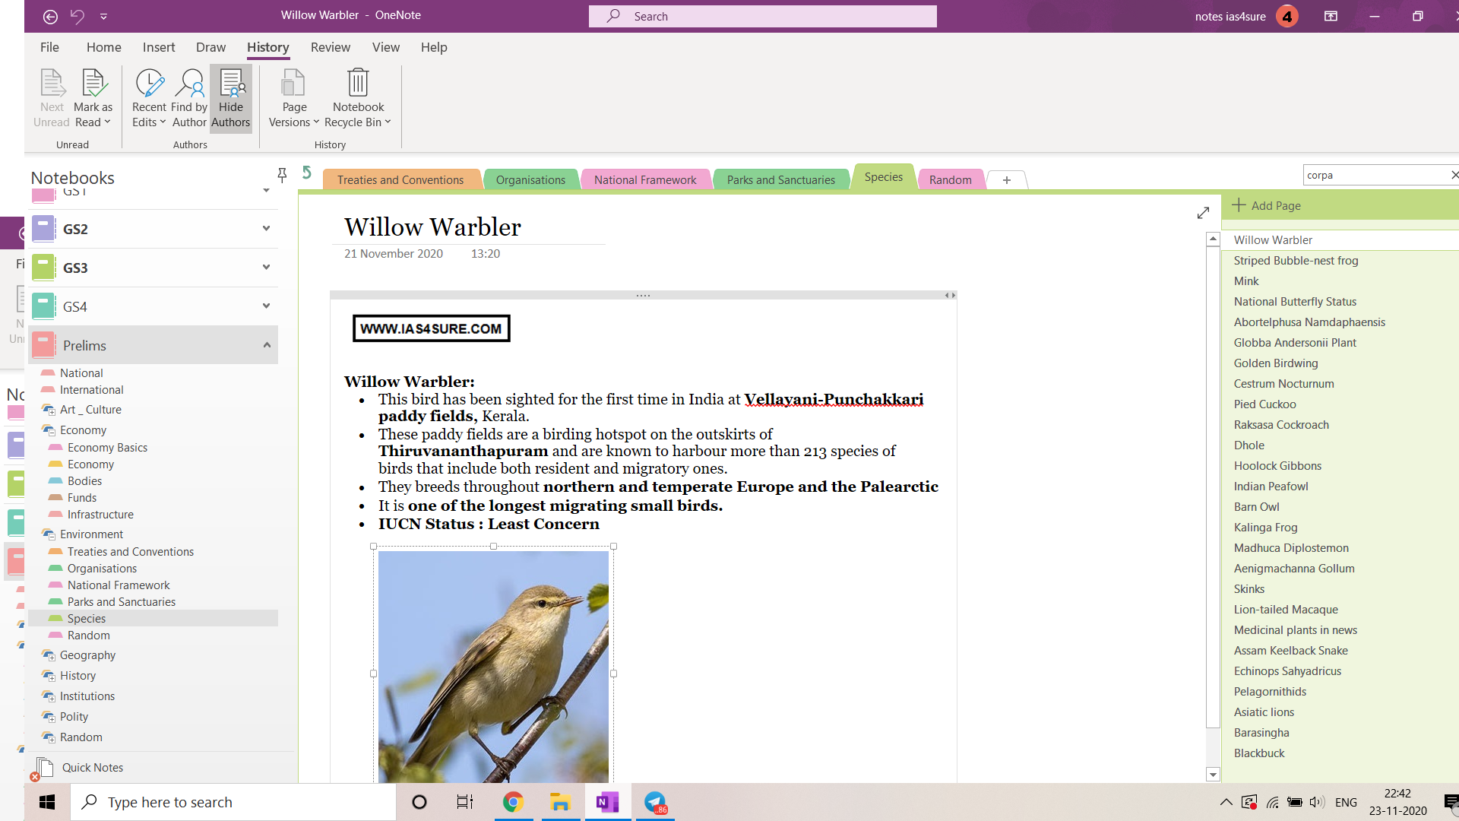The width and height of the screenshot is (1459, 821).
Task: Click the Add Page button
Action: pos(1267,205)
